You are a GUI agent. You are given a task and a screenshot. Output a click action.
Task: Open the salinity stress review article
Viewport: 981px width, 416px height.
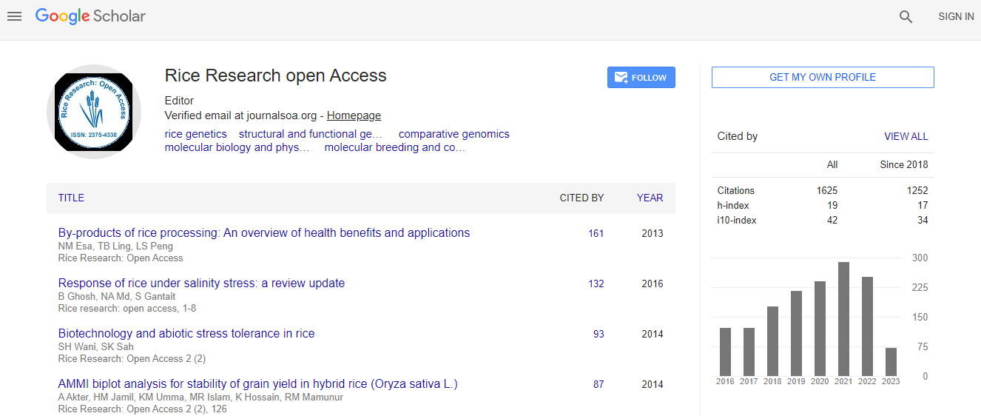tap(201, 283)
